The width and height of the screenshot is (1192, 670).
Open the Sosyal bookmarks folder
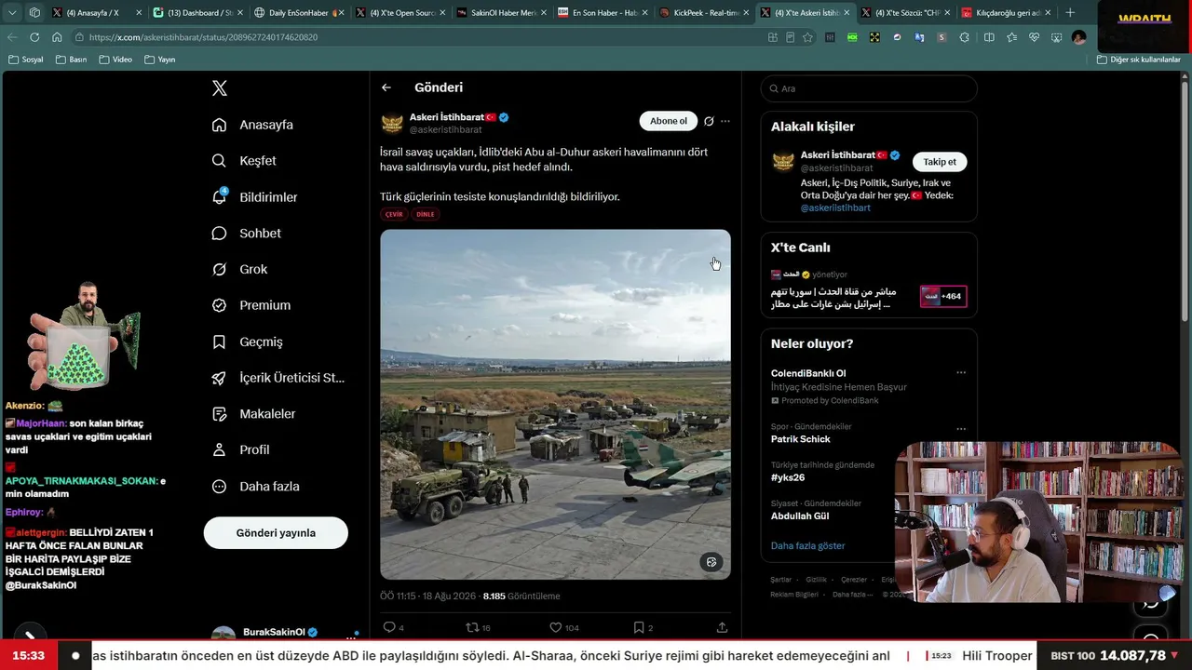click(x=25, y=60)
